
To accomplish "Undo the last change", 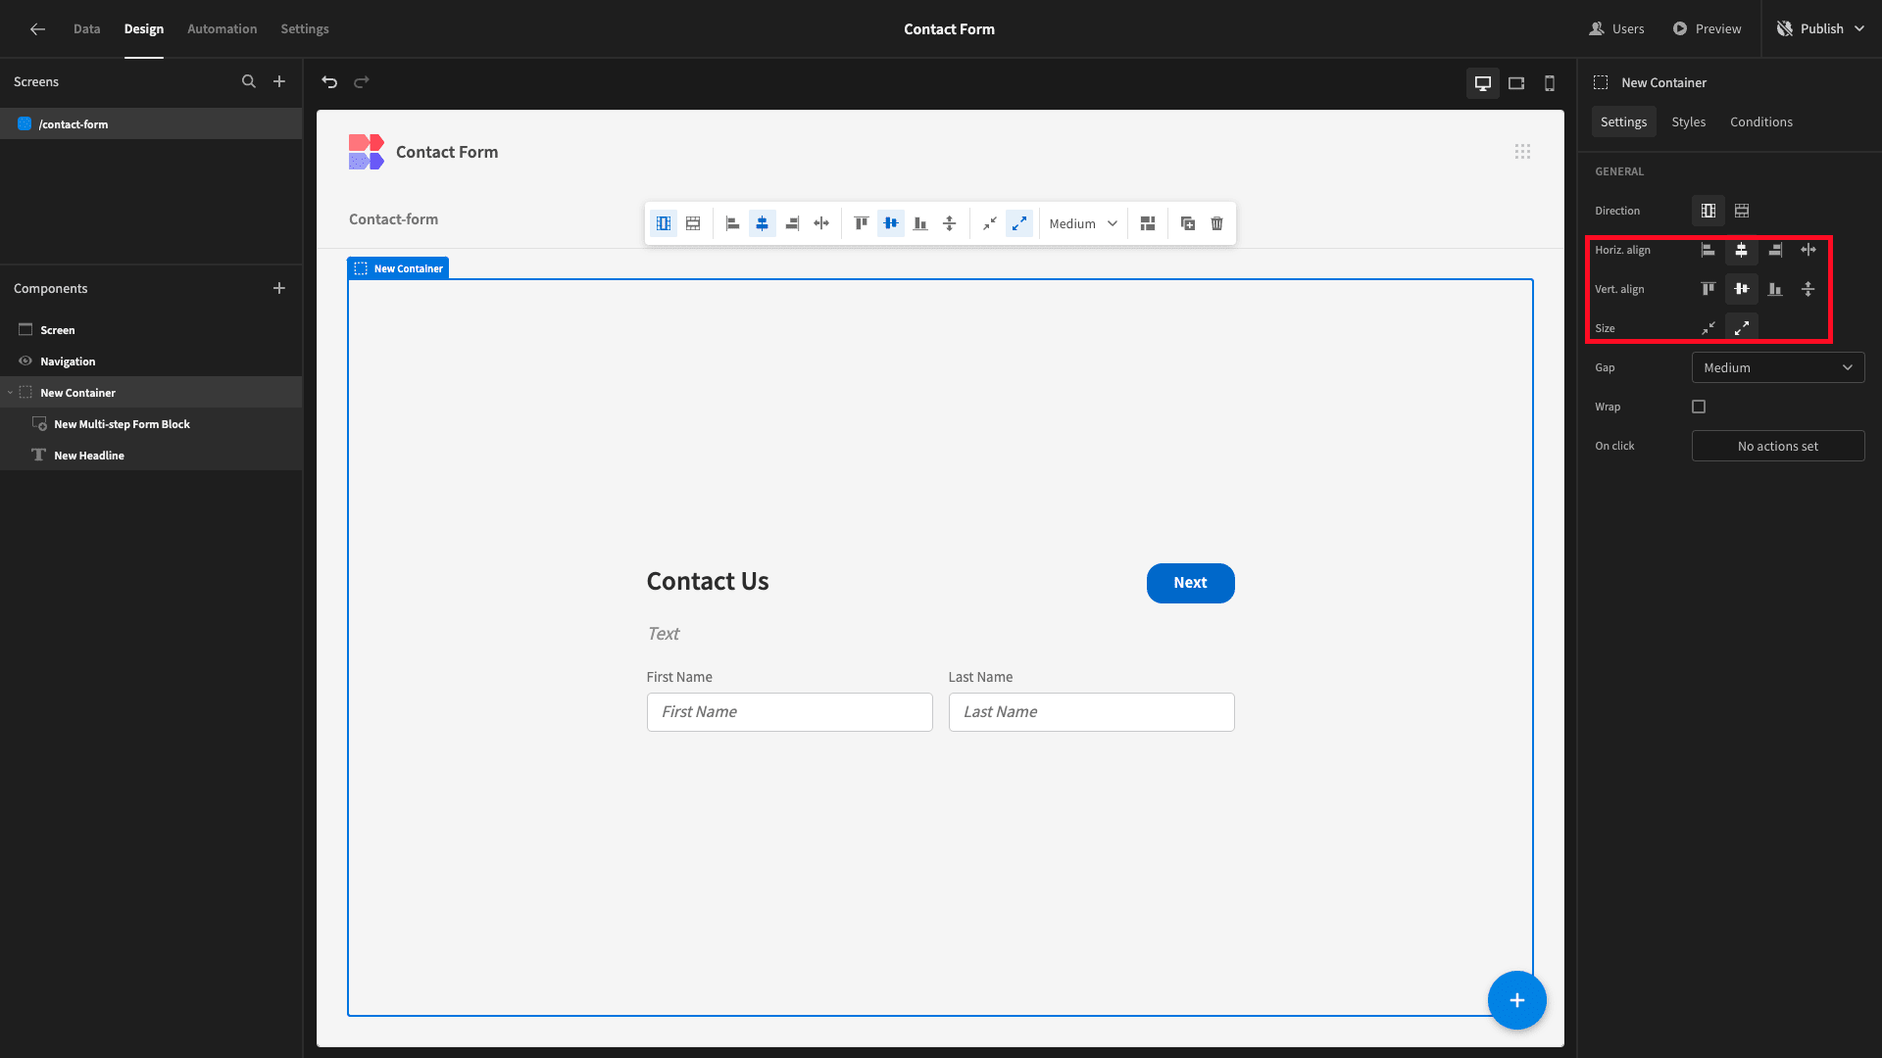I will point(329,82).
